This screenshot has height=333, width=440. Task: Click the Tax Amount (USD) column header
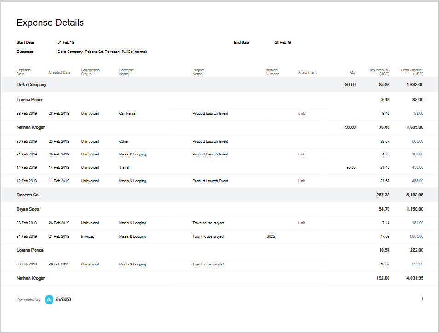[379, 72]
